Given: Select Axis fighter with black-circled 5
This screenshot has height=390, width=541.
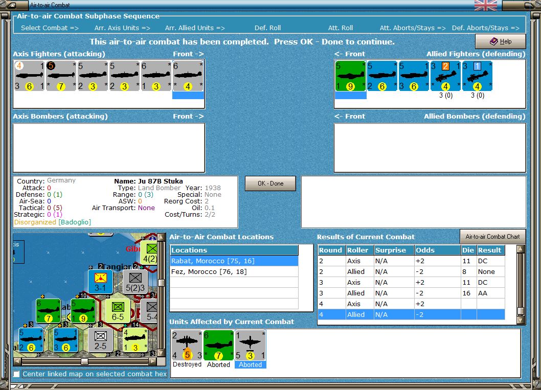Looking at the screenshot, I should point(61,76).
